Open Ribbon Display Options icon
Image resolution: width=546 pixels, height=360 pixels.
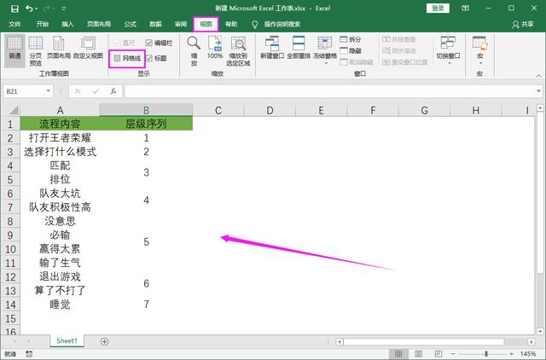[x=465, y=8]
